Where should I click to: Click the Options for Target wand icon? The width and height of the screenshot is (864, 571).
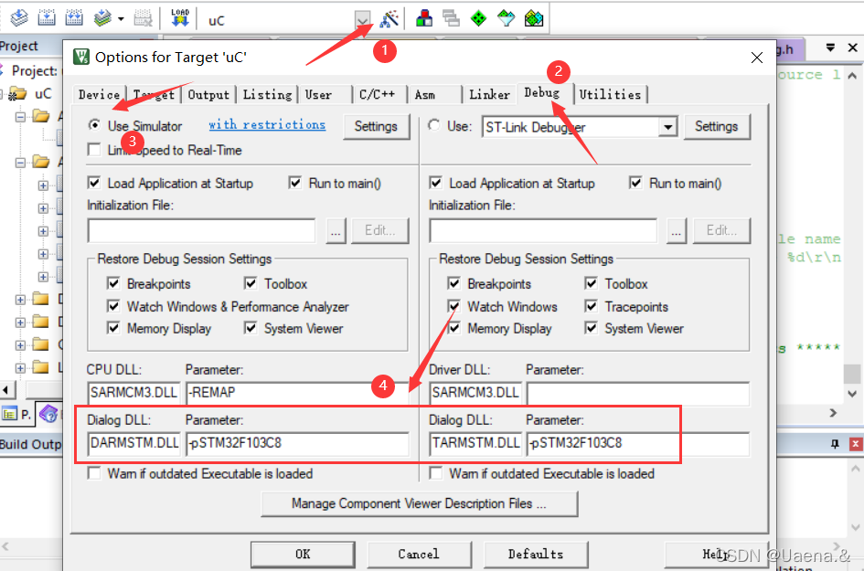point(389,18)
